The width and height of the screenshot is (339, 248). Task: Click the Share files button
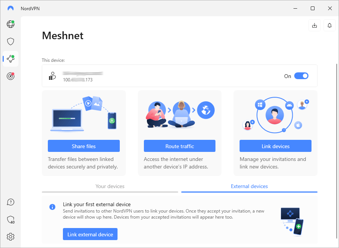pos(84,146)
